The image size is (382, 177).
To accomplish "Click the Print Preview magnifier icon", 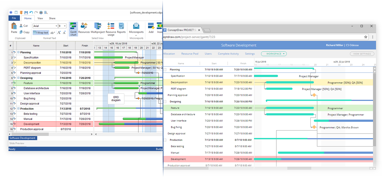I will click(x=46, y=13).
